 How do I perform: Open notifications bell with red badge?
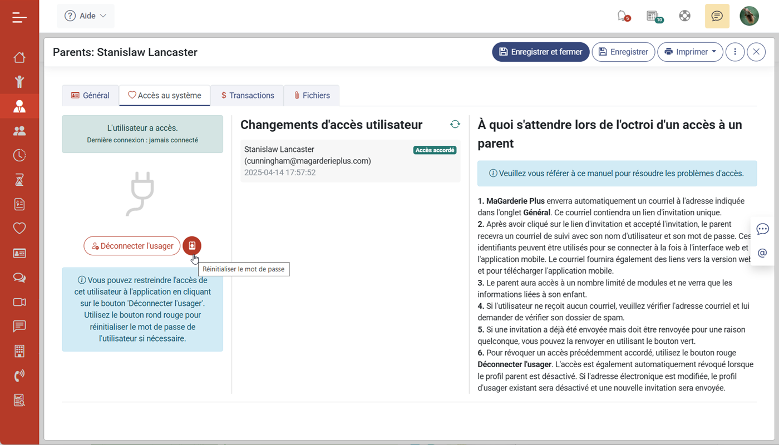[x=623, y=16]
